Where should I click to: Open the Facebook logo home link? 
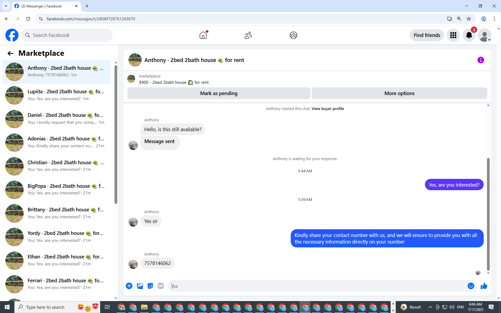(x=12, y=35)
